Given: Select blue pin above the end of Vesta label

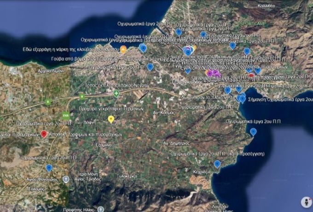Looking at the screenshot, I should pyautogui.click(x=227, y=90).
